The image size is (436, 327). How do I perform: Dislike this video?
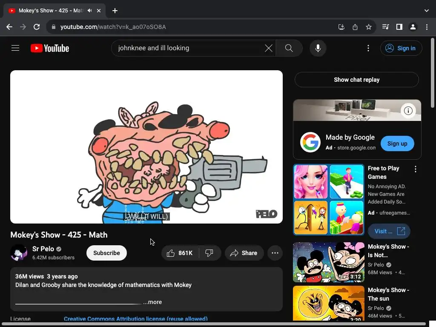[209, 253]
